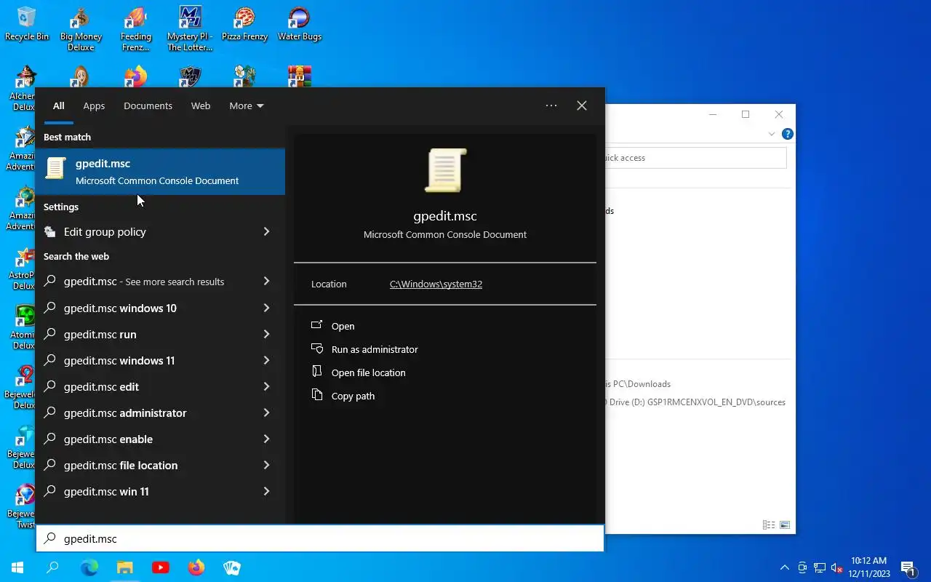The height and width of the screenshot is (582, 931).
Task: Open taskbar clock showing 10:12 AM
Action: click(868, 567)
